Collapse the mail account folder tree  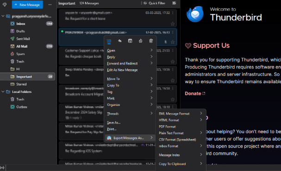pyautogui.click(x=3, y=16)
